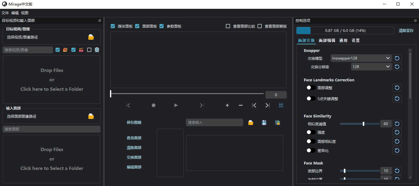419x186 pixels.
Task: Uncheck the 媒体面板 checkbox
Action: pyautogui.click(x=113, y=26)
